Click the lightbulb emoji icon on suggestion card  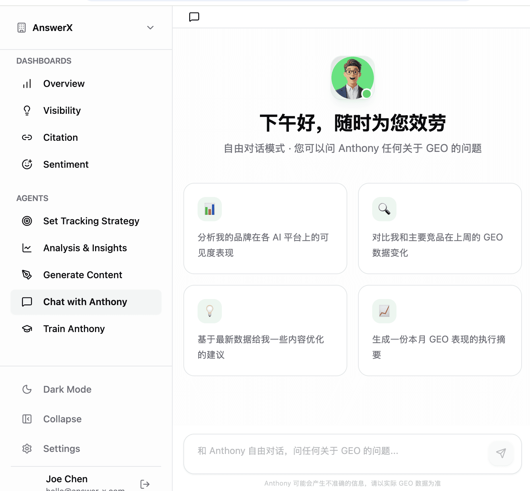tap(210, 311)
